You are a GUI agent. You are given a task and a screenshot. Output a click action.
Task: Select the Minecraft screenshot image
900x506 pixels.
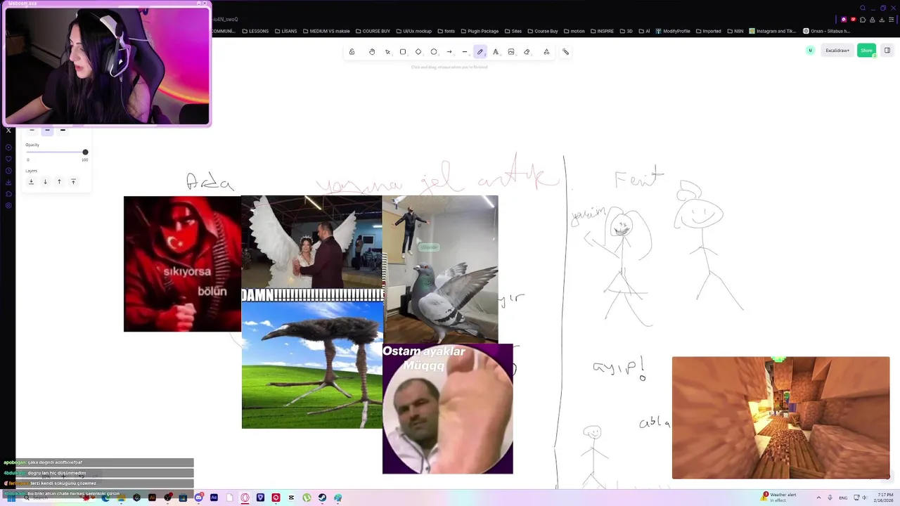(780, 417)
